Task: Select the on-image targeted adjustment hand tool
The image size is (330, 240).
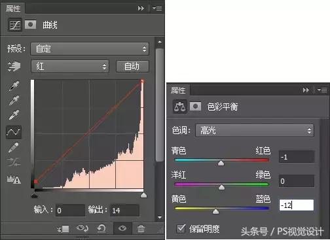Action: coord(14,66)
